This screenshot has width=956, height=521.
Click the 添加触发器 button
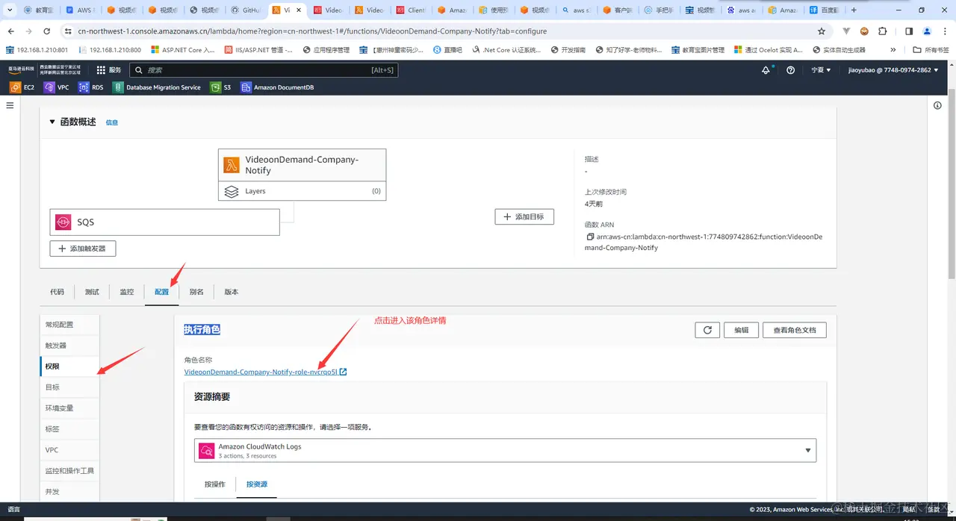[x=83, y=249]
